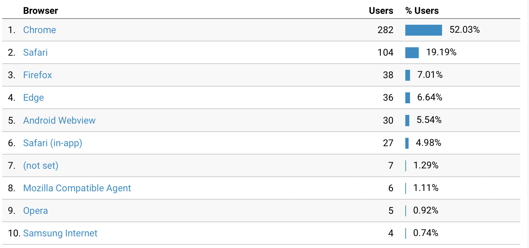The width and height of the screenshot is (529, 248).
Task: Click Safari's 19.19% percentage bar
Action: pos(412,52)
